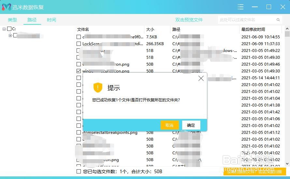
Task: Toggle the select-all checkbox in status bar
Action: (x=79, y=172)
